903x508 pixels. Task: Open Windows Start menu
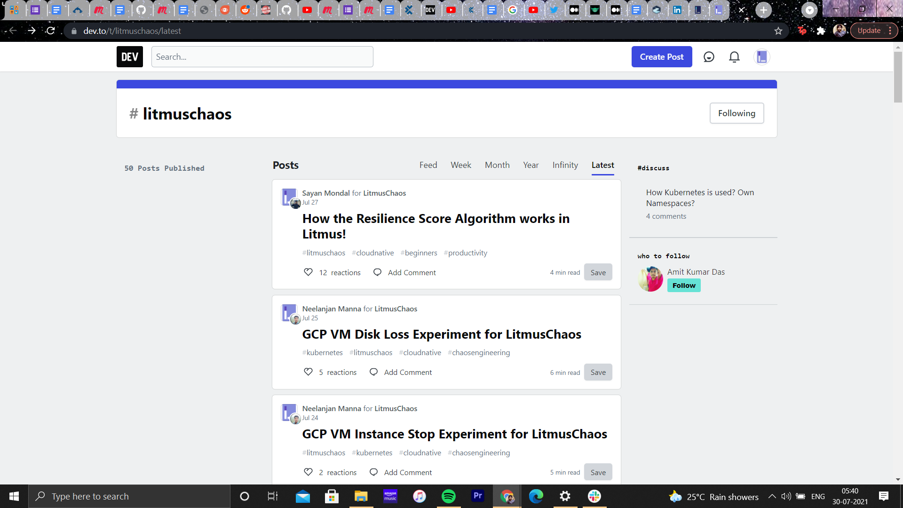point(14,496)
